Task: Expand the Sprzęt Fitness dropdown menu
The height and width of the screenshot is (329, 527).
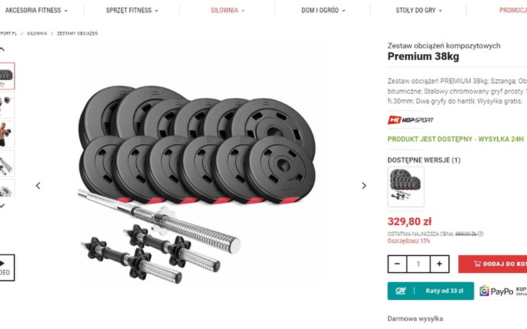Action: pyautogui.click(x=132, y=11)
